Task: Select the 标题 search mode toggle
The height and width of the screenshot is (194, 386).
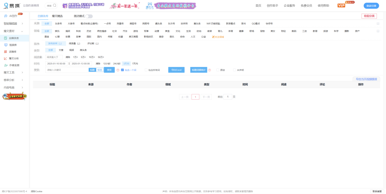Action: [92, 70]
